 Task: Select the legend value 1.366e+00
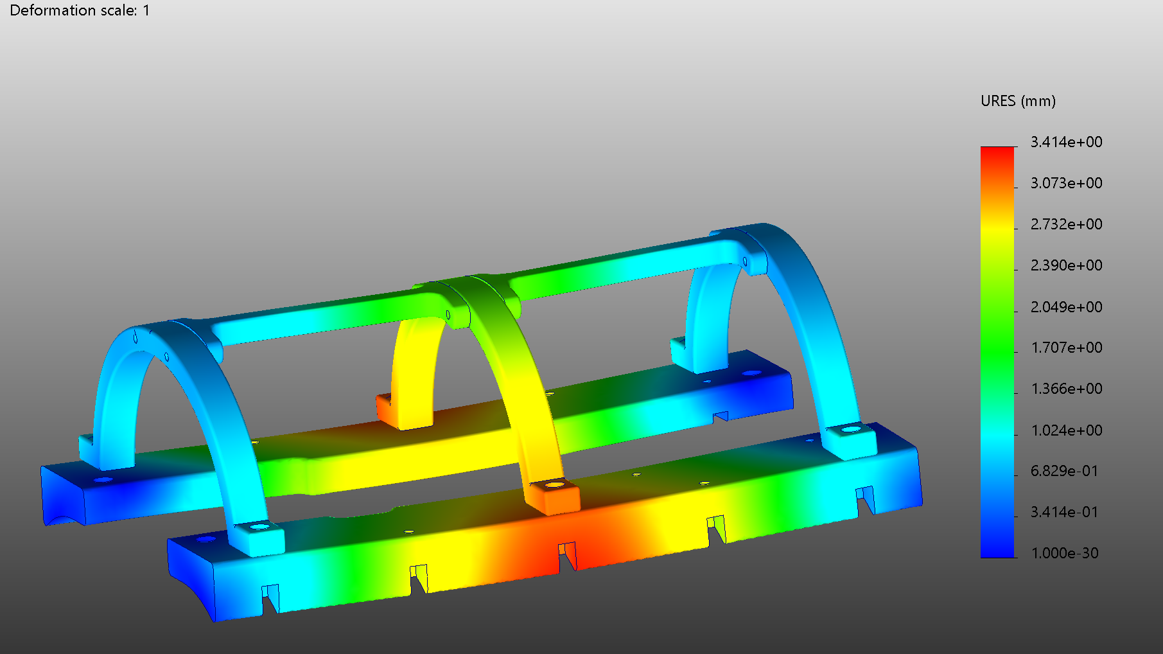coord(1066,389)
